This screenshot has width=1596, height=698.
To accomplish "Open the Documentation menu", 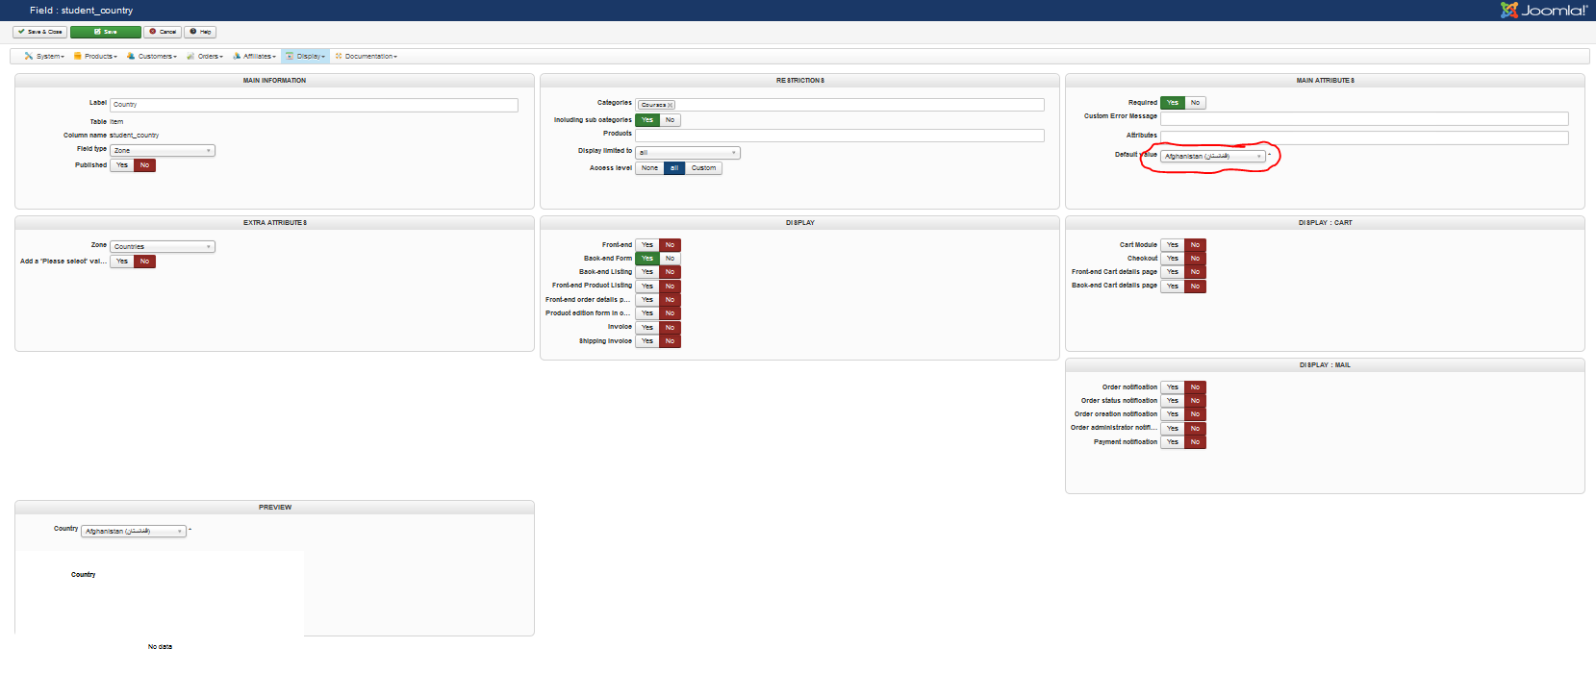I will click(x=366, y=57).
